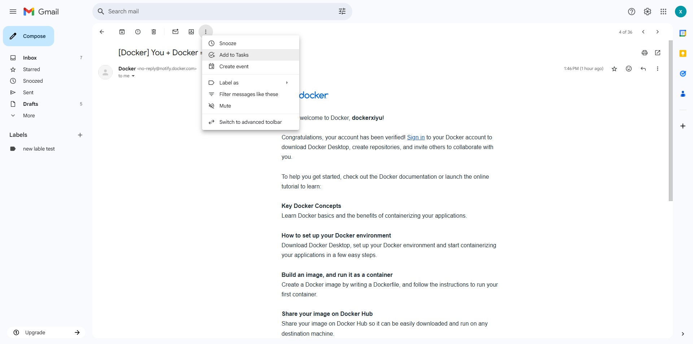Image resolution: width=693 pixels, height=344 pixels.
Task: Click the Labels section heading
Action: (x=18, y=135)
